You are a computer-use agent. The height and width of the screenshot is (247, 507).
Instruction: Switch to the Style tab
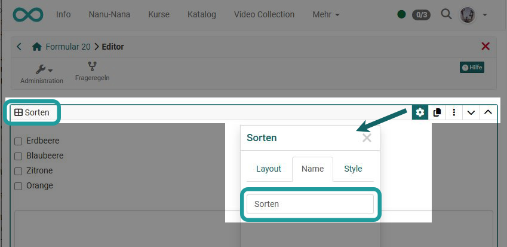tap(353, 169)
